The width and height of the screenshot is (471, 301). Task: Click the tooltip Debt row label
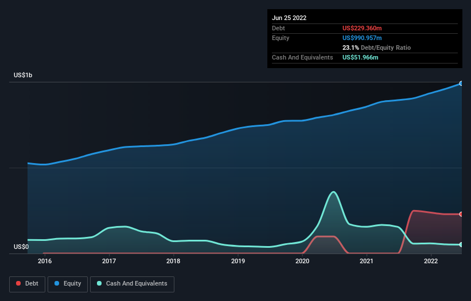point(278,28)
